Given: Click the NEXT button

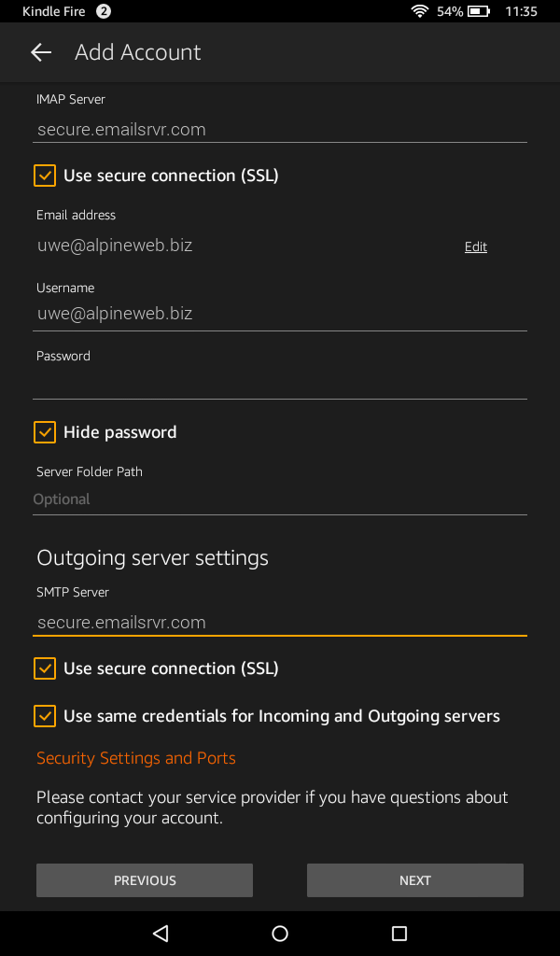Looking at the screenshot, I should click(415, 880).
